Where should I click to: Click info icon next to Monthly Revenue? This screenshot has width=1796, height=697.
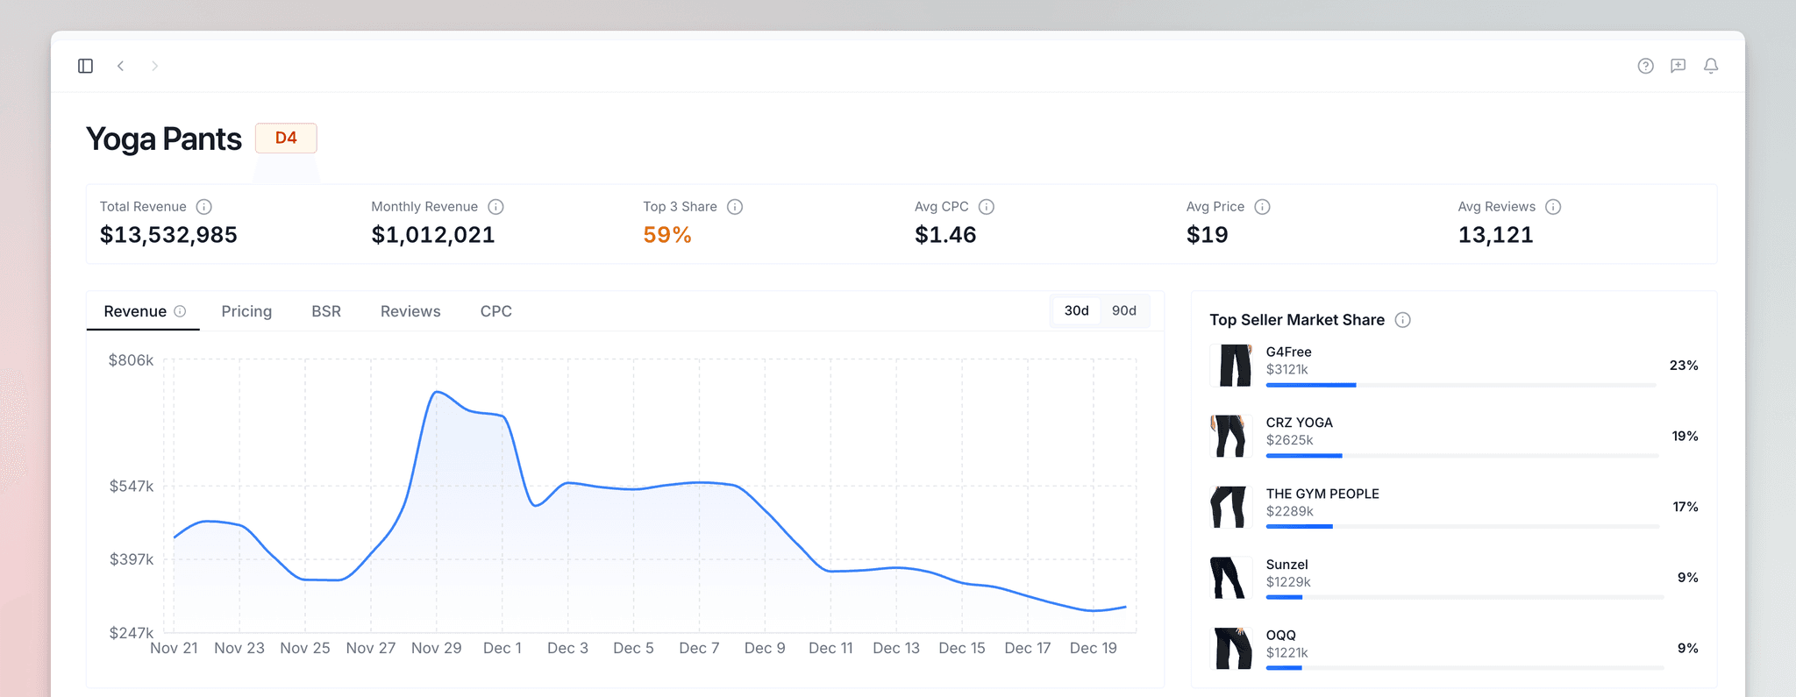point(495,207)
